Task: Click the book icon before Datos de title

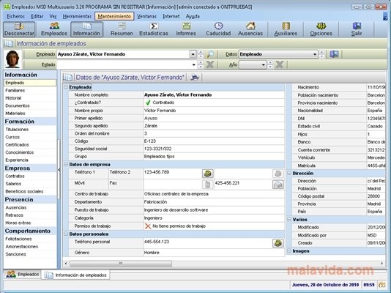Action: [x=67, y=78]
